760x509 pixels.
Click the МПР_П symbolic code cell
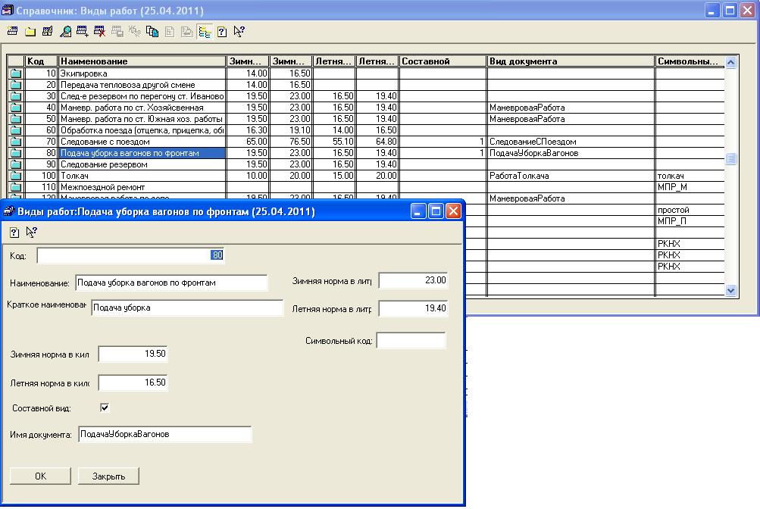click(x=690, y=221)
